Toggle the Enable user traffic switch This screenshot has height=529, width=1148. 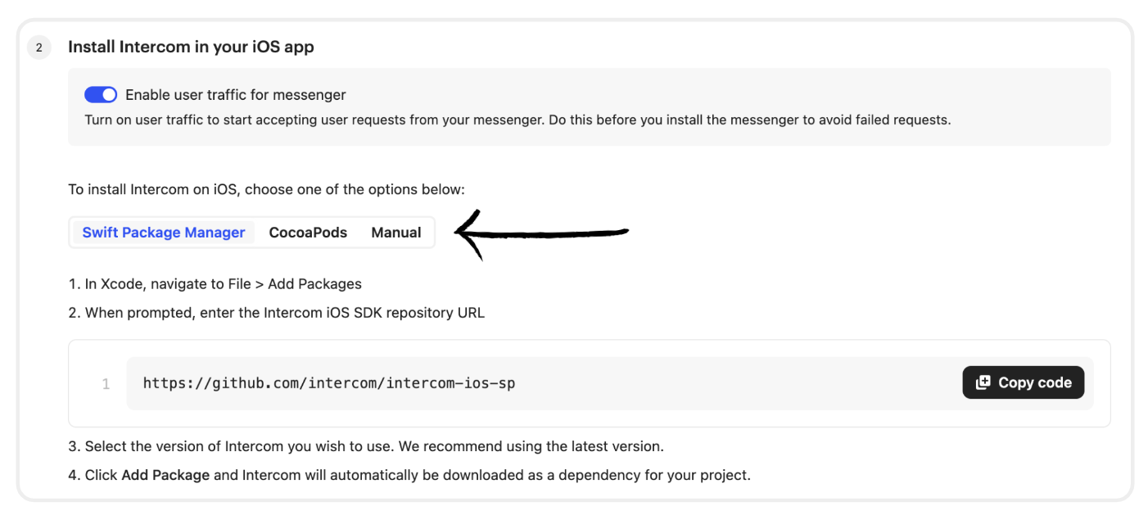[x=101, y=95]
